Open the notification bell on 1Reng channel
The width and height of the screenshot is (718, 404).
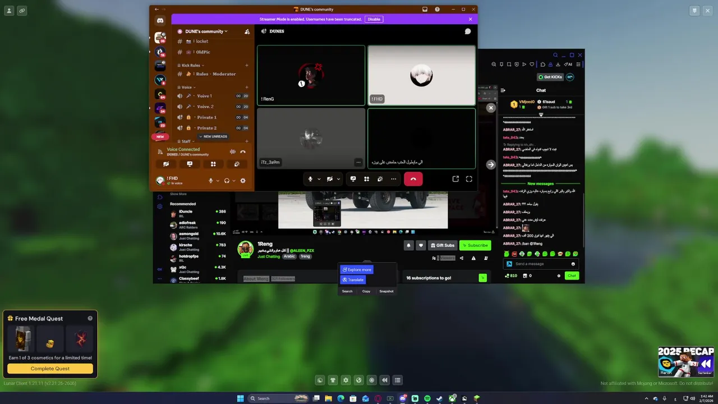[408, 245]
